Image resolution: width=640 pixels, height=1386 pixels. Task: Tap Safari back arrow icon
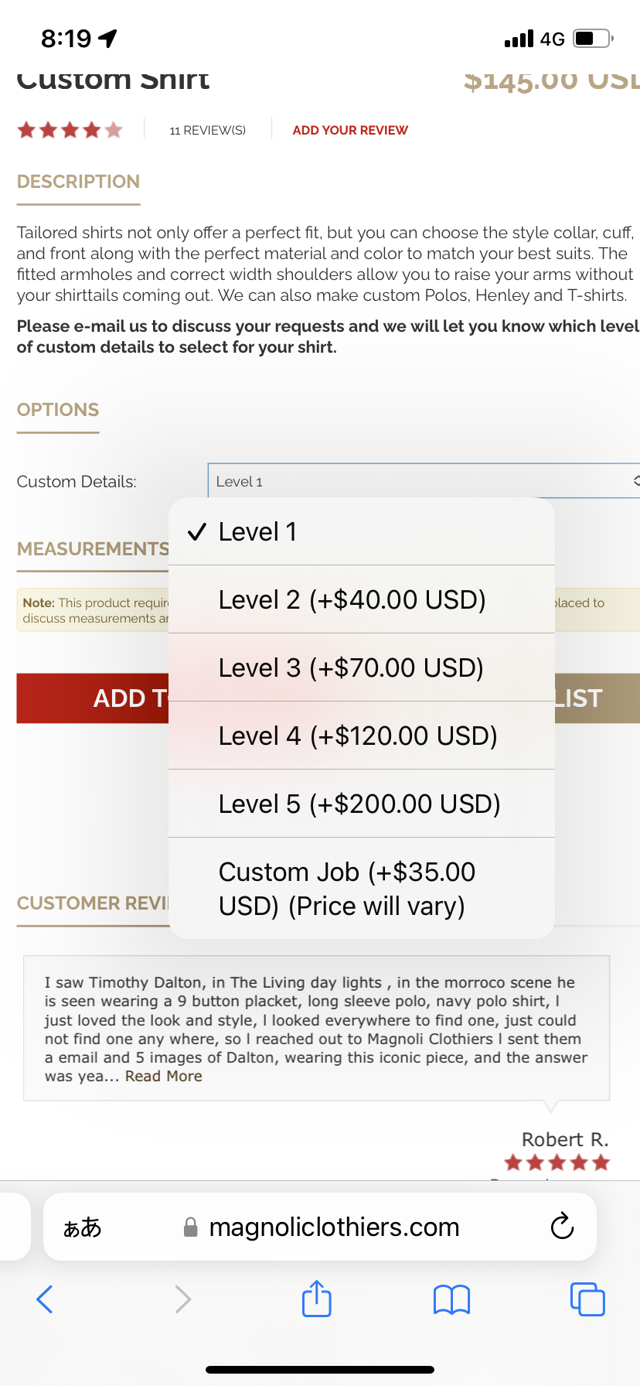[x=45, y=1299]
